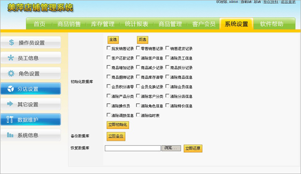Image resolution: width=301 pixels, height=174 pixels.
Task: Open the 商品管理 tab
Action: point(170,24)
